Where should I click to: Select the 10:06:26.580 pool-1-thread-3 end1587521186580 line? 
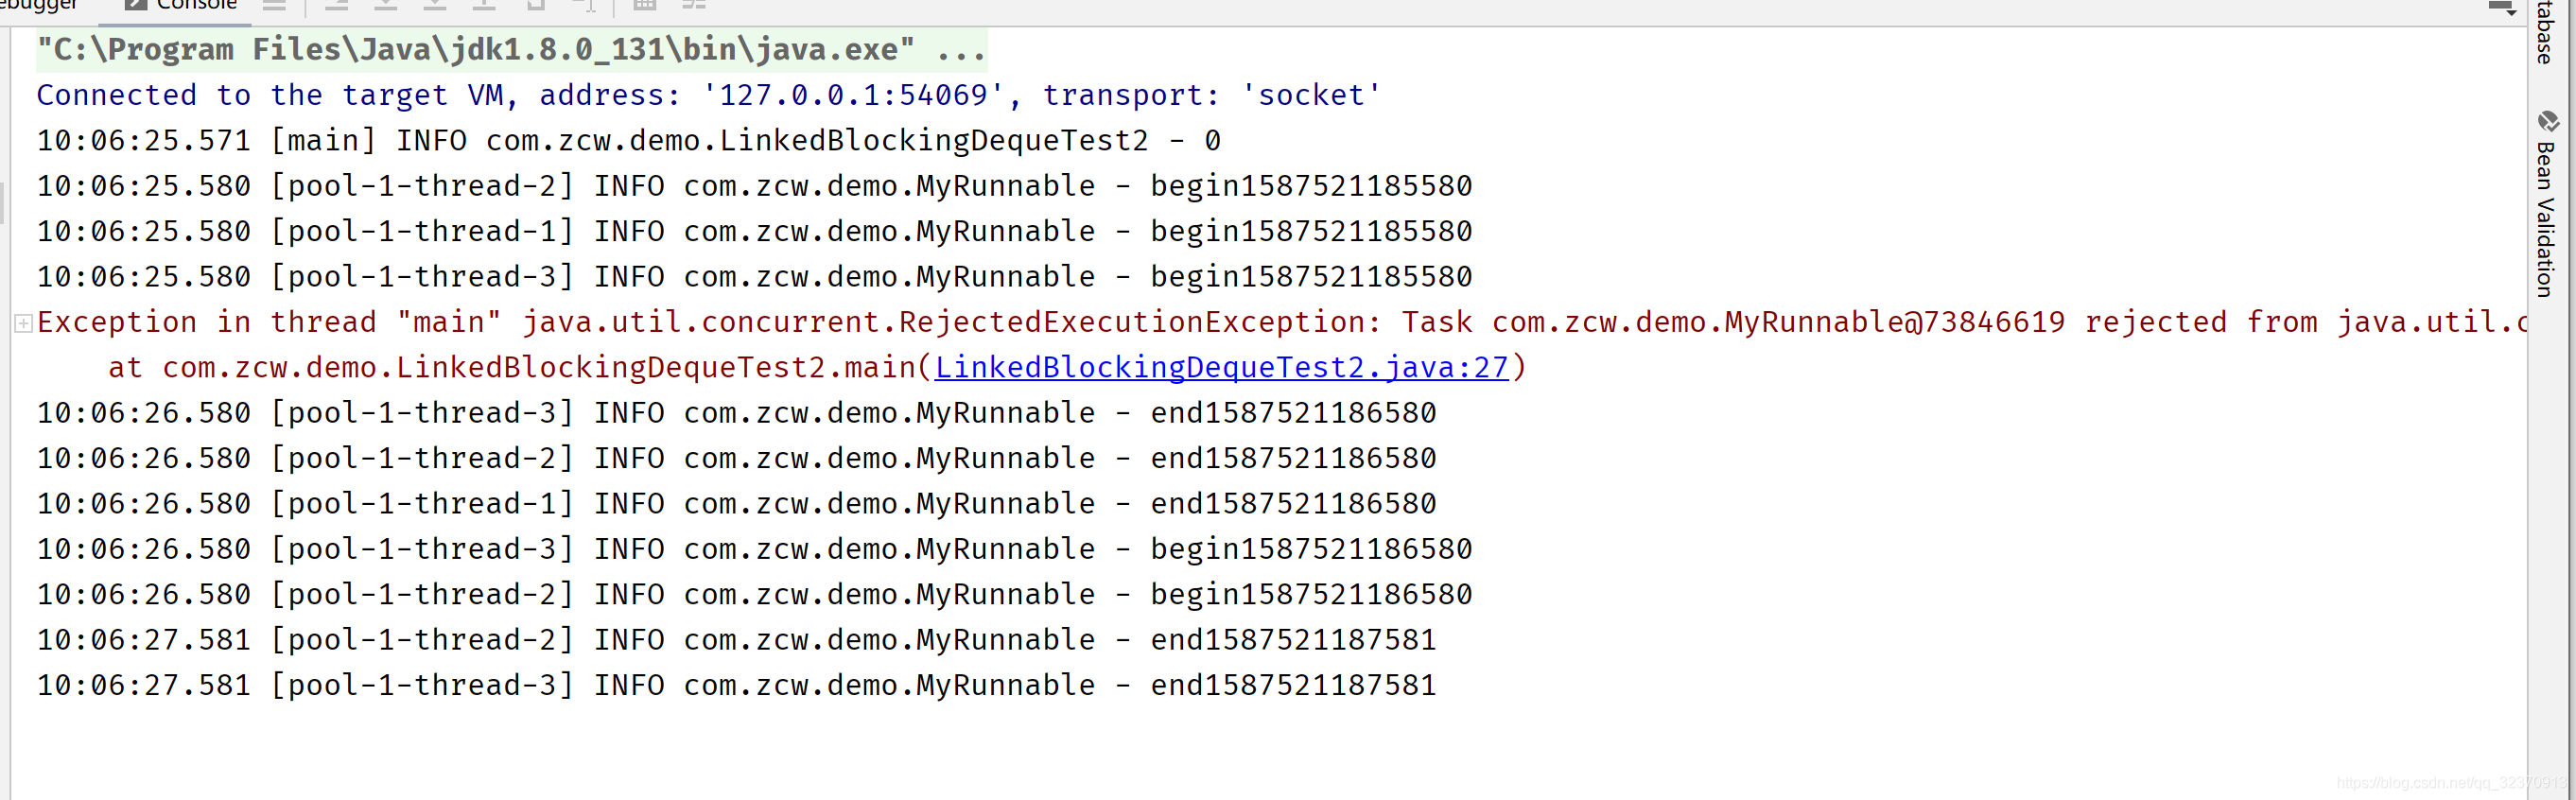tap(737, 413)
